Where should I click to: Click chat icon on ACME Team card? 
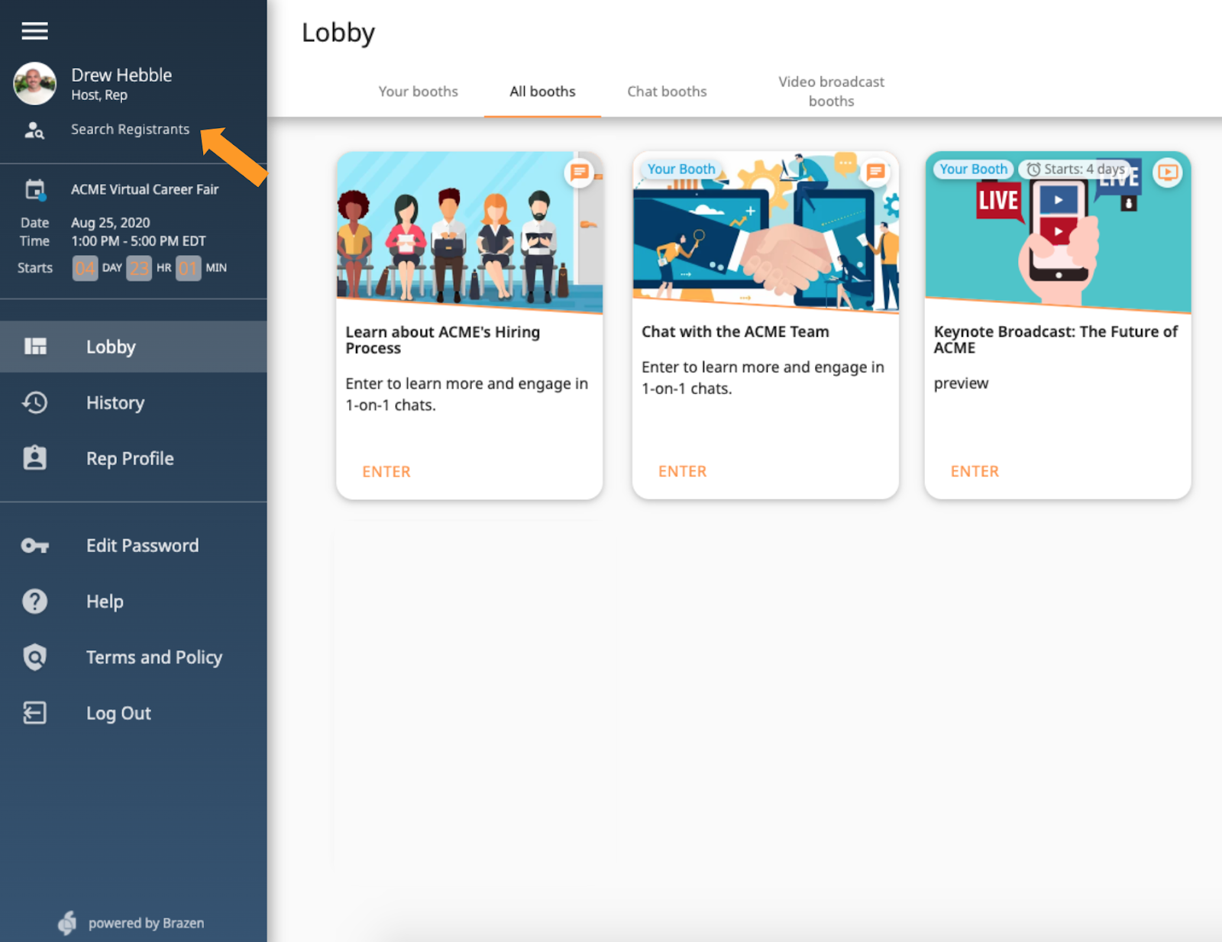point(876,173)
